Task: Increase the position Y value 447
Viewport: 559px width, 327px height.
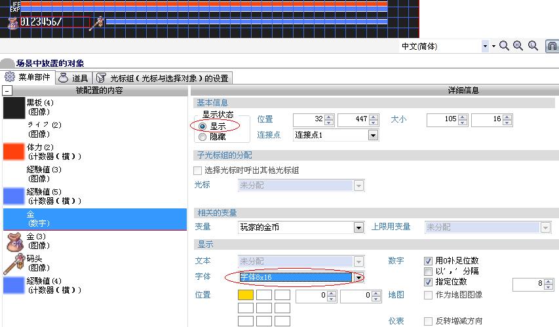Action: click(374, 117)
